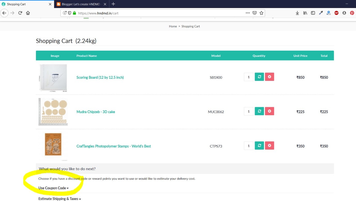
Task: Show site information icon in address bar
Action: pyautogui.click(x=65, y=13)
